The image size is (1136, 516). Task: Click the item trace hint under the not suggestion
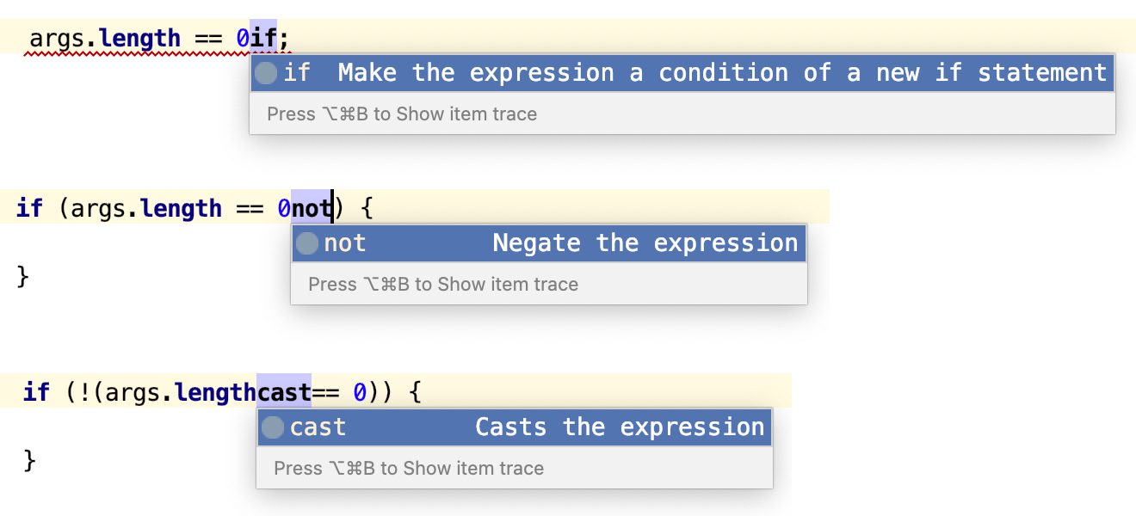coord(443,285)
